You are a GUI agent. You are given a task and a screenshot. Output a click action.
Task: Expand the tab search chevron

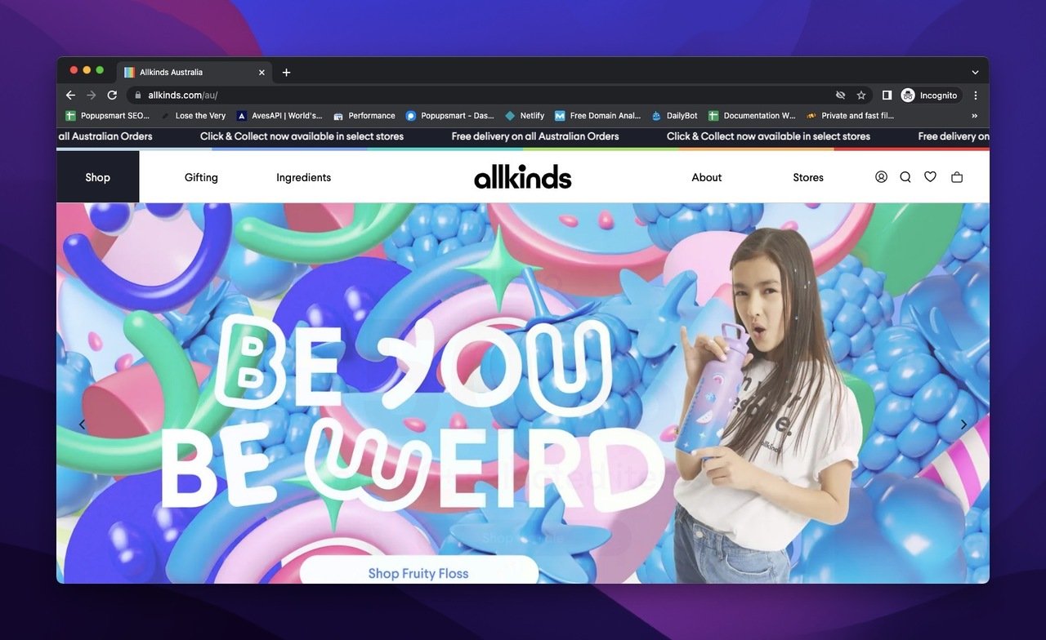pos(975,73)
